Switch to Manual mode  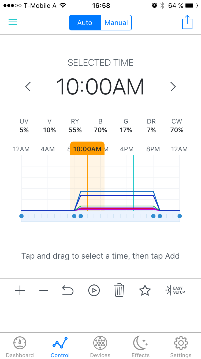tap(116, 23)
